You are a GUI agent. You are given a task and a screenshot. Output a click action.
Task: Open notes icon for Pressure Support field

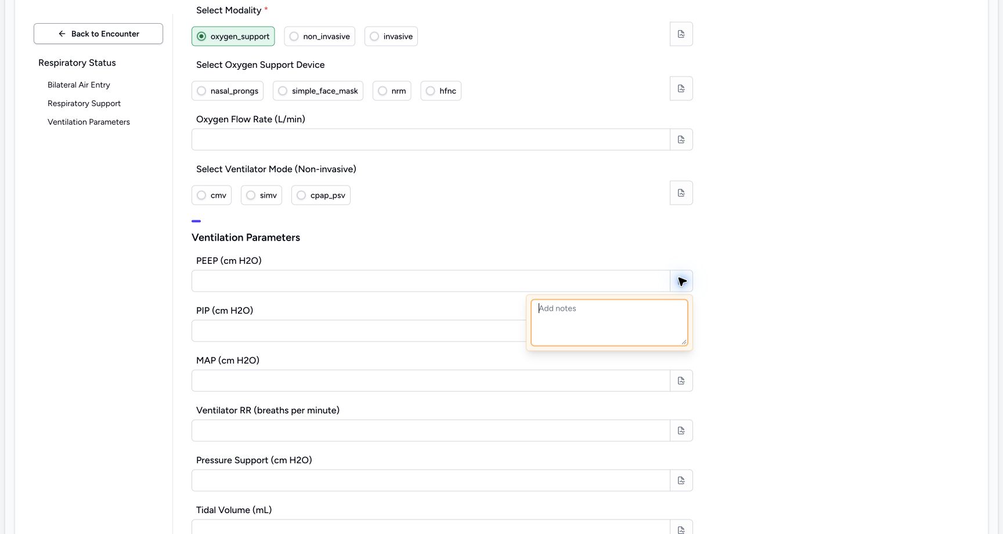(681, 481)
